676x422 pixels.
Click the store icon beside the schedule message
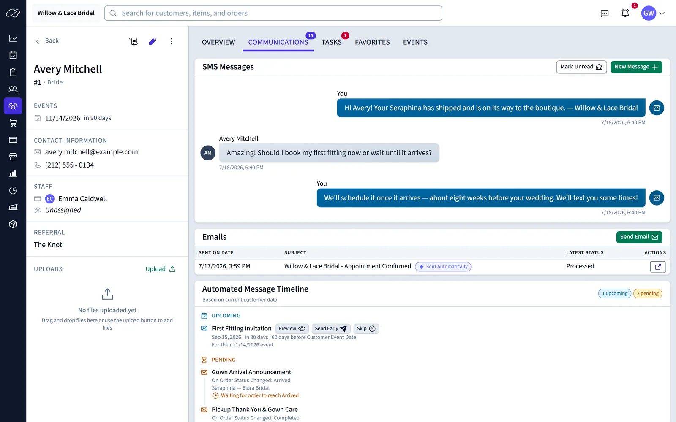coord(657,198)
